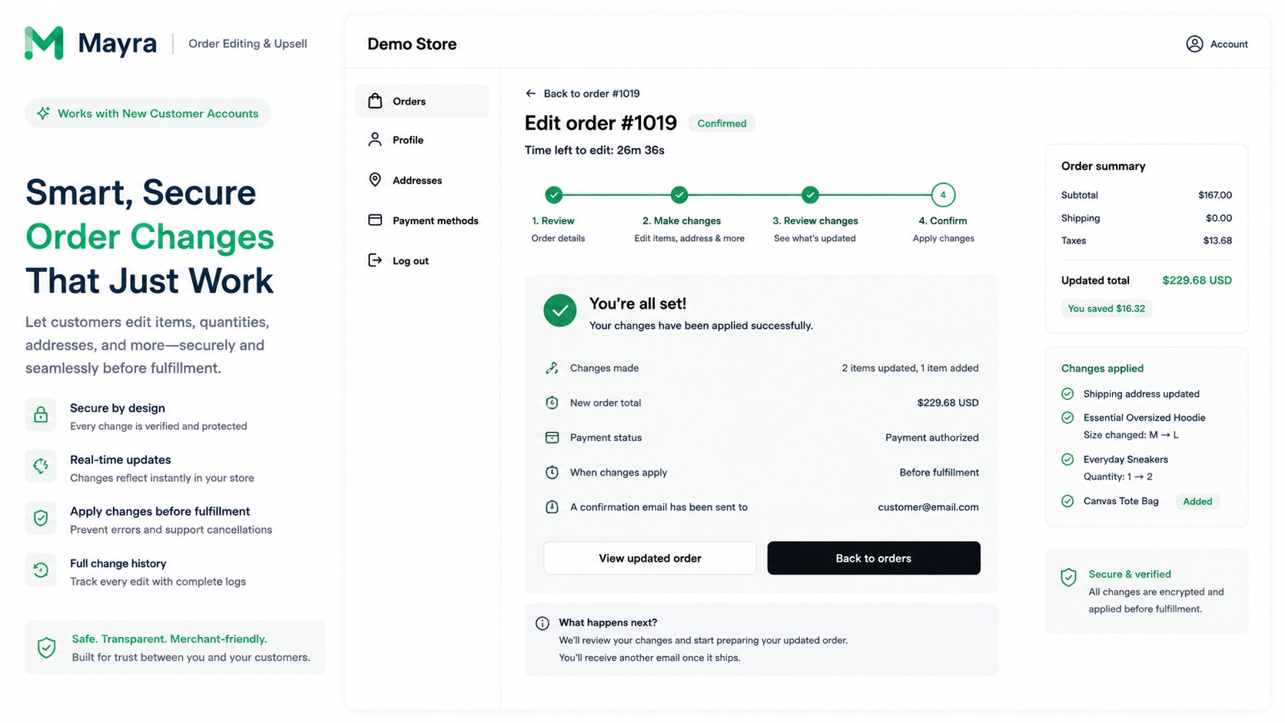
Task: Click the sparkle icon in New Customer Accounts badge
Action: [x=43, y=113]
